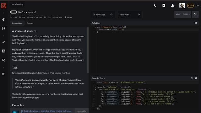Screen dimensions: 201x113
Task: Switch to the Instructions tab
Action: (x=17, y=23)
